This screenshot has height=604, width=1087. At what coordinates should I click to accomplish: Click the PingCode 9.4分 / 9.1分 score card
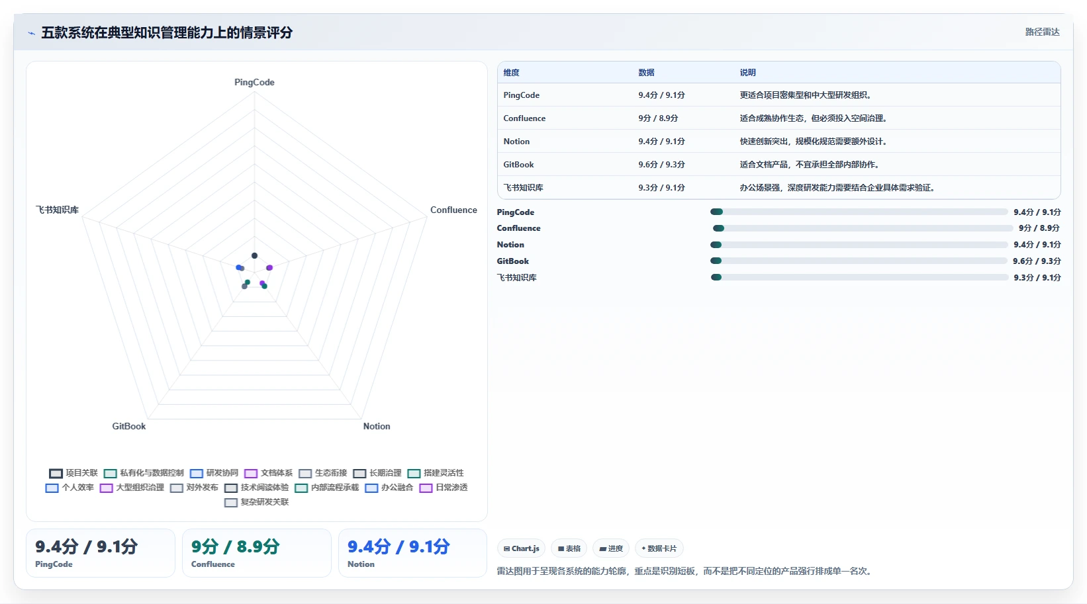tap(101, 553)
